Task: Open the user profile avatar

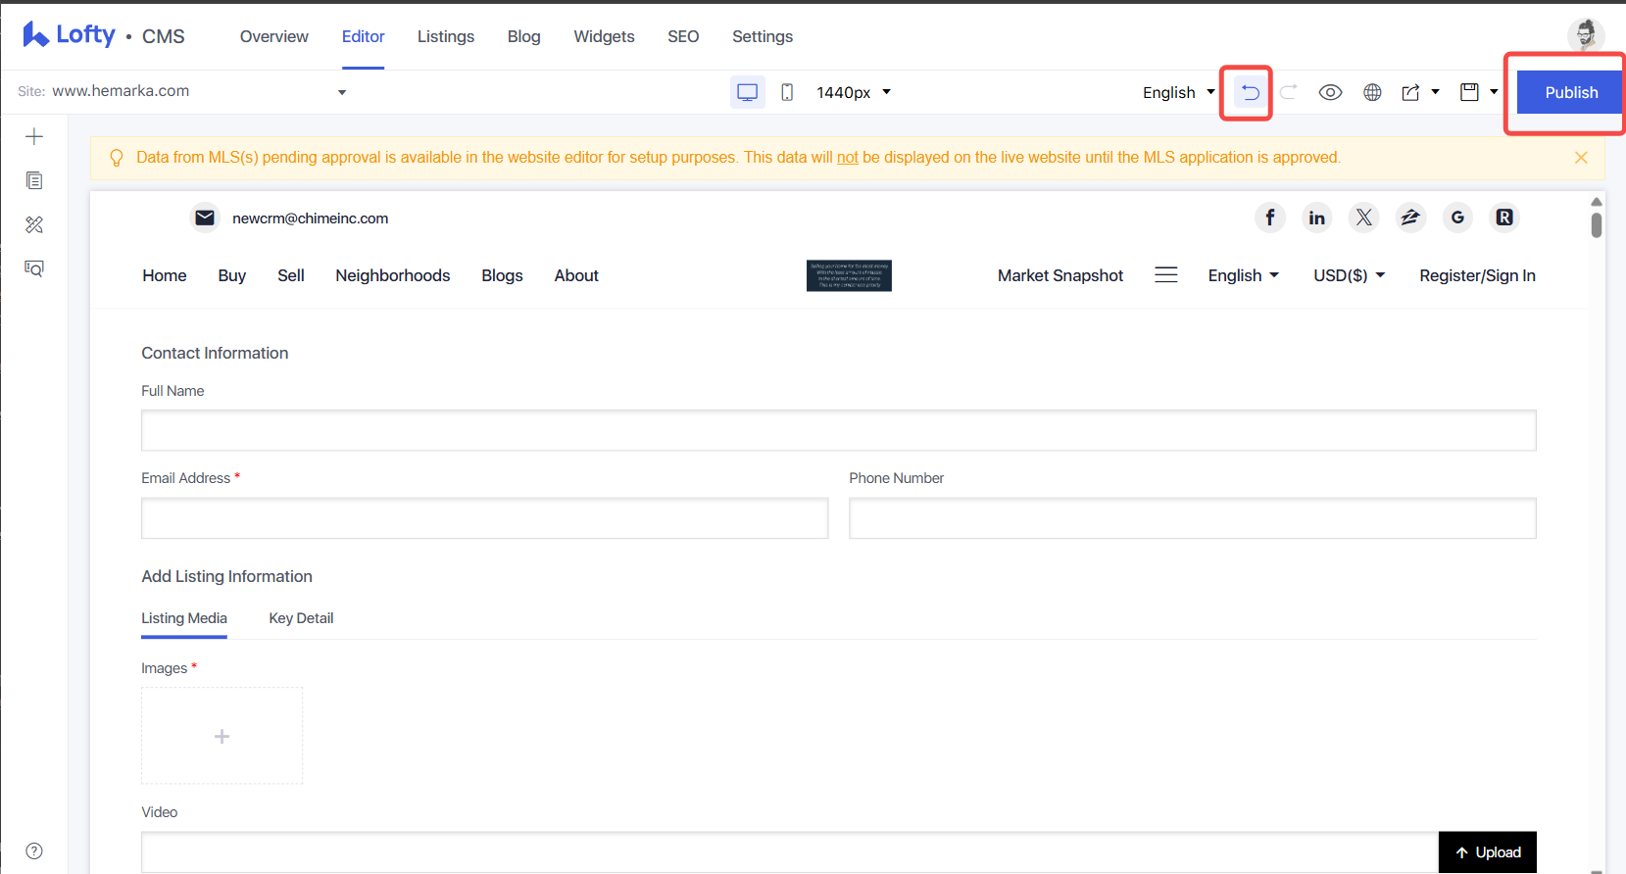Action: tap(1585, 35)
